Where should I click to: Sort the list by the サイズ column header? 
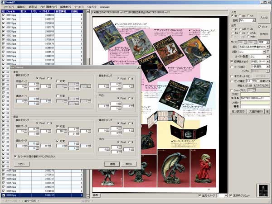(48, 11)
